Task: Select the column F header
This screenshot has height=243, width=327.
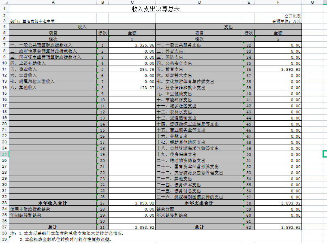Action: coord(278,2)
